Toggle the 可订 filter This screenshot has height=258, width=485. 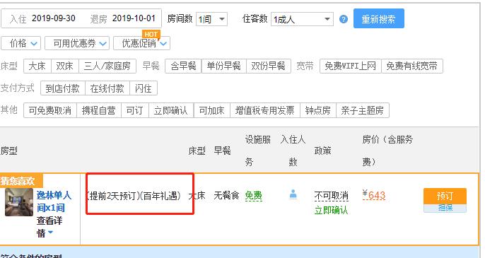coord(135,110)
